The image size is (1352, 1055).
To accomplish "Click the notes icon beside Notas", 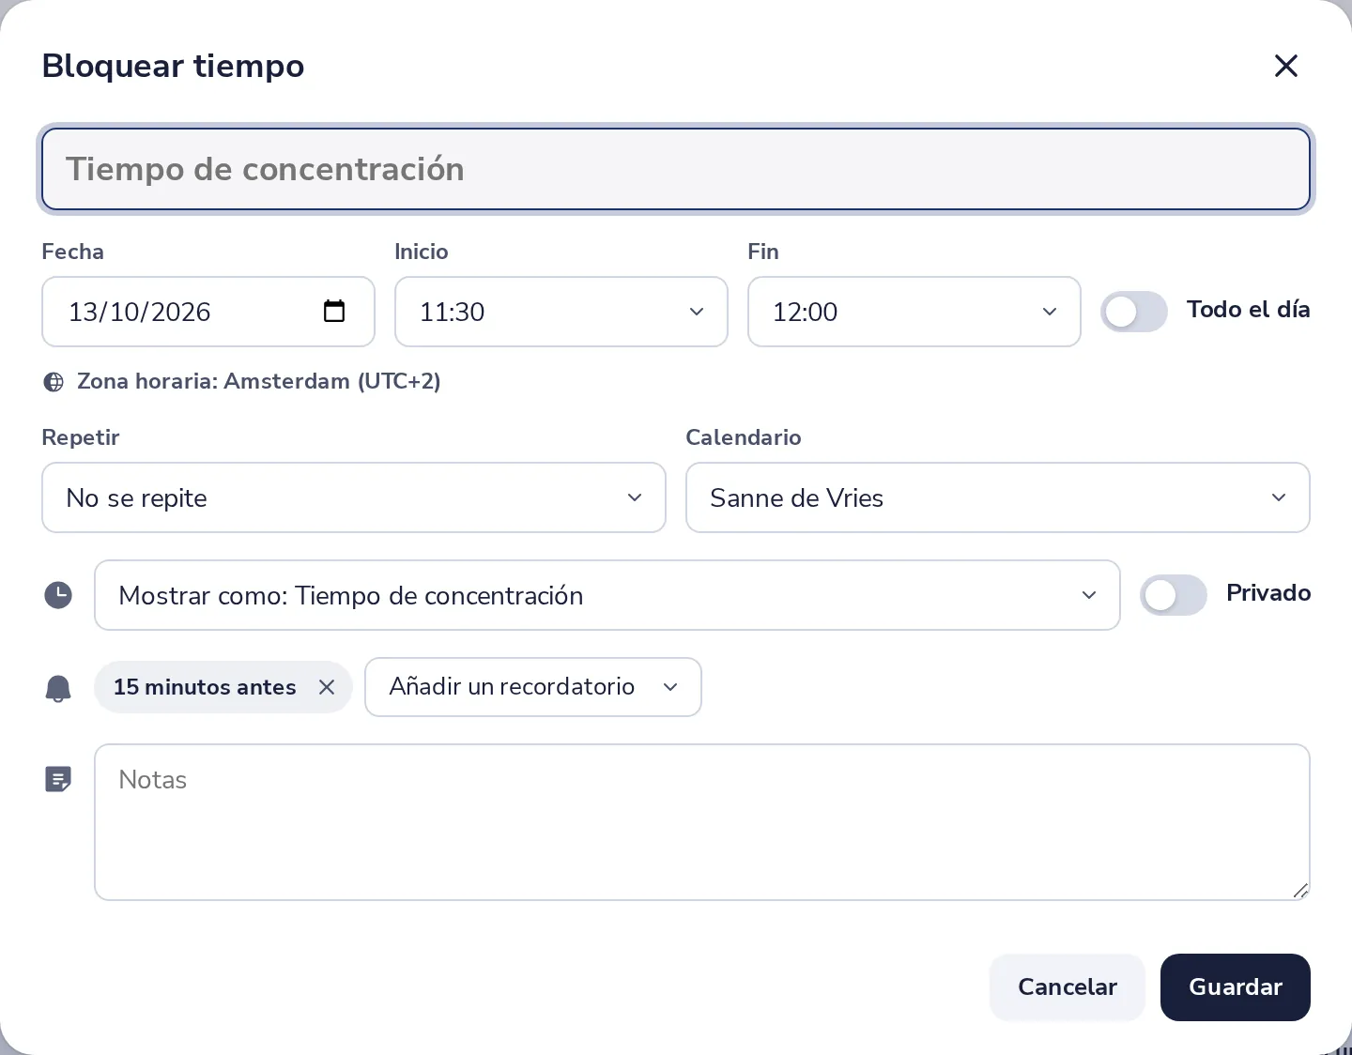I will pyautogui.click(x=58, y=779).
